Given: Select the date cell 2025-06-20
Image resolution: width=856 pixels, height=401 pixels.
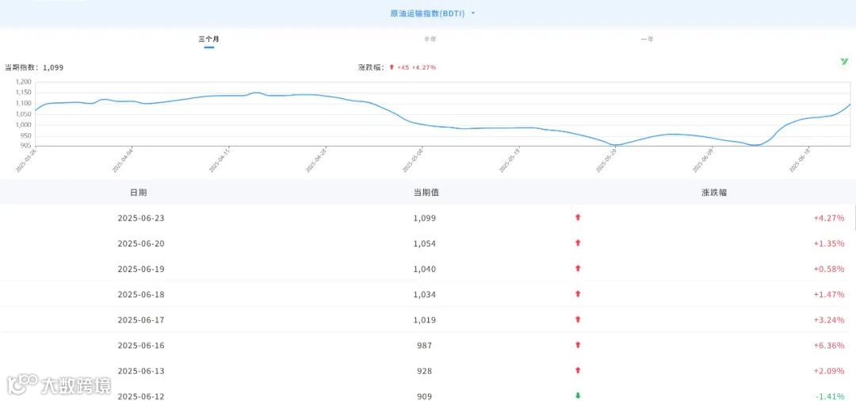Looking at the screenshot, I should pyautogui.click(x=141, y=243).
